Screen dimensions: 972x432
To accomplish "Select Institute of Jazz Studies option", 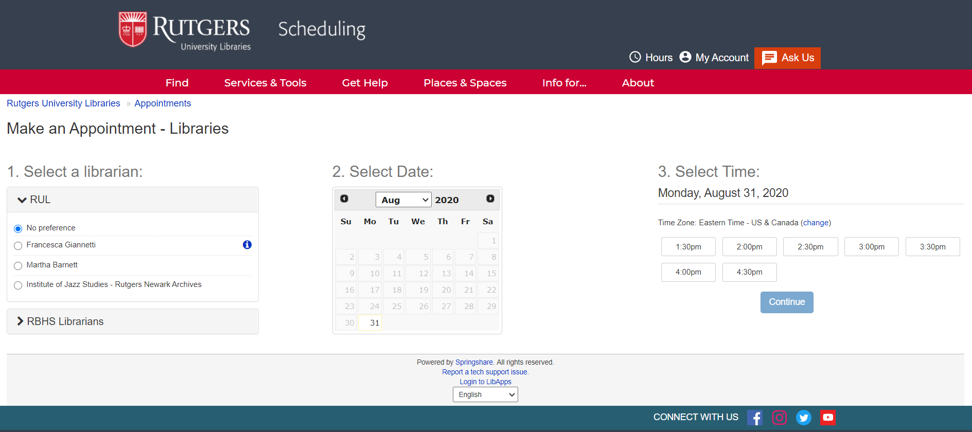I will 18,285.
